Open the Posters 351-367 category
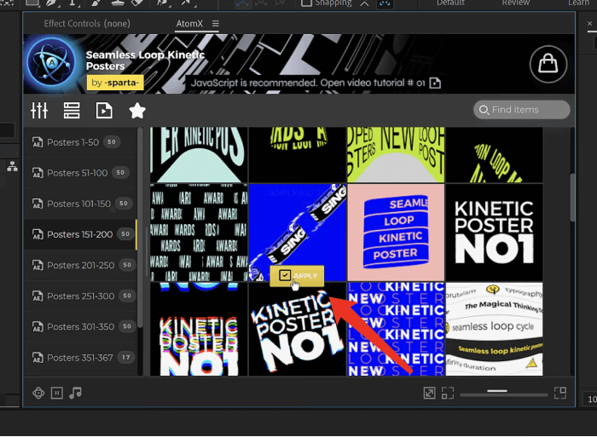The width and height of the screenshot is (597, 437). click(x=80, y=358)
